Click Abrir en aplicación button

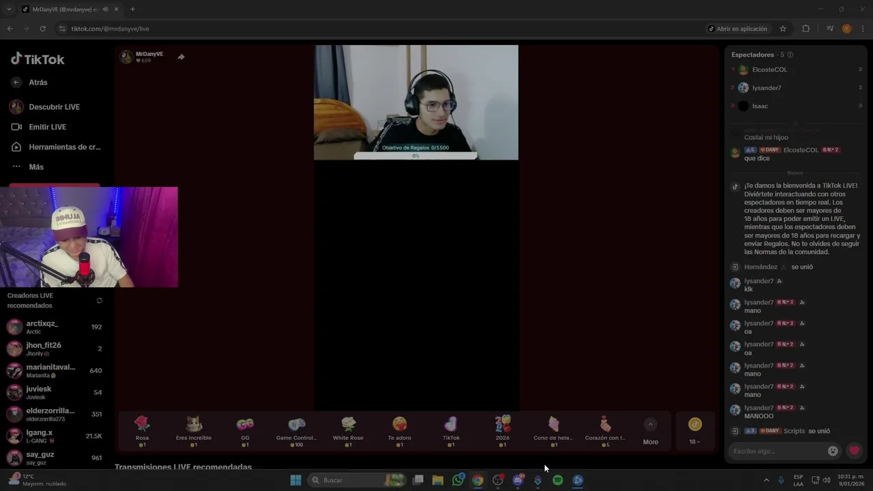click(x=737, y=29)
